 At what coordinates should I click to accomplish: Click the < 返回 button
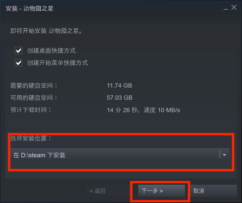97,191
